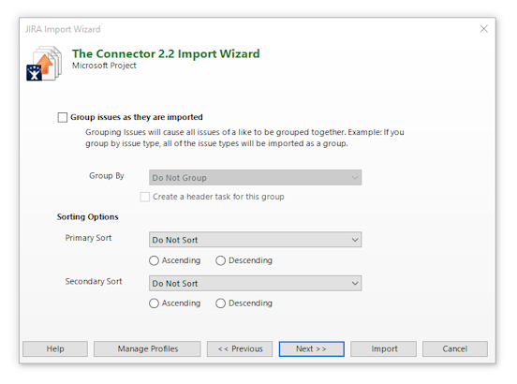Advance with the Next button

click(x=312, y=348)
